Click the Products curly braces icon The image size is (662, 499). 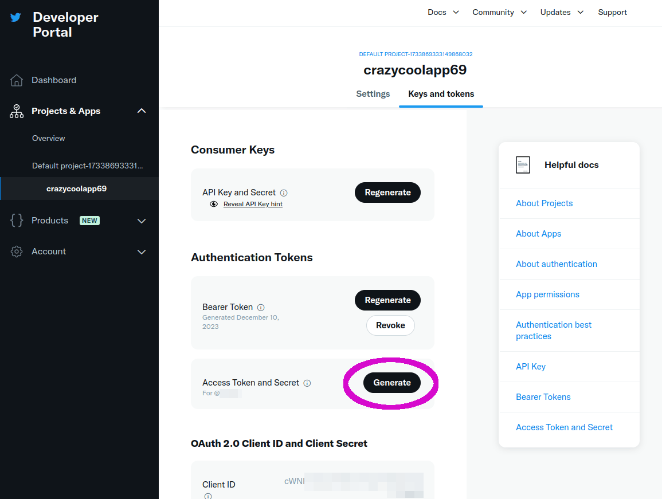17,221
